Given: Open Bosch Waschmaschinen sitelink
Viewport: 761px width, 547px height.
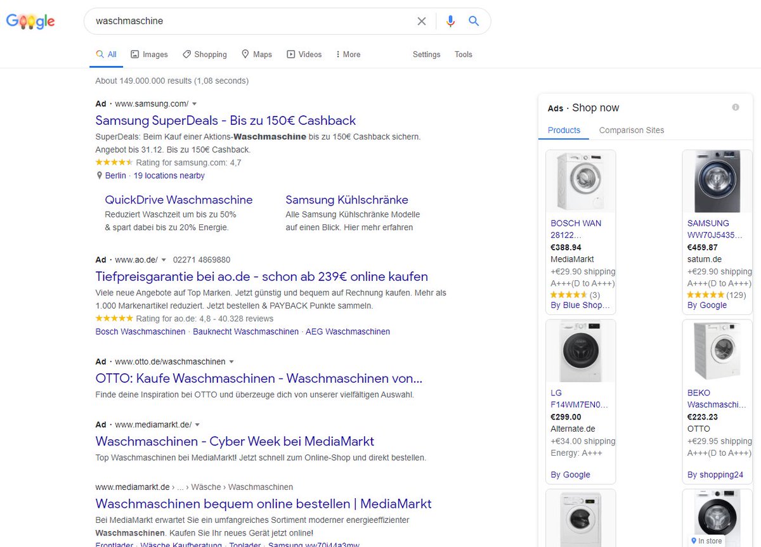Looking at the screenshot, I should (x=141, y=331).
